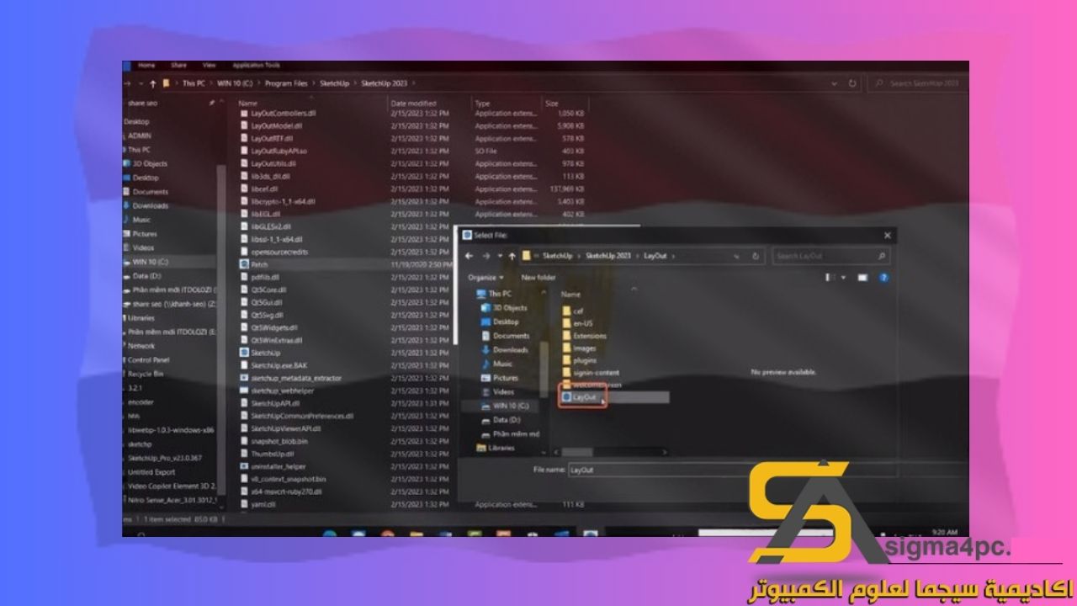Click the dialog's Up one level arrow

point(511,256)
